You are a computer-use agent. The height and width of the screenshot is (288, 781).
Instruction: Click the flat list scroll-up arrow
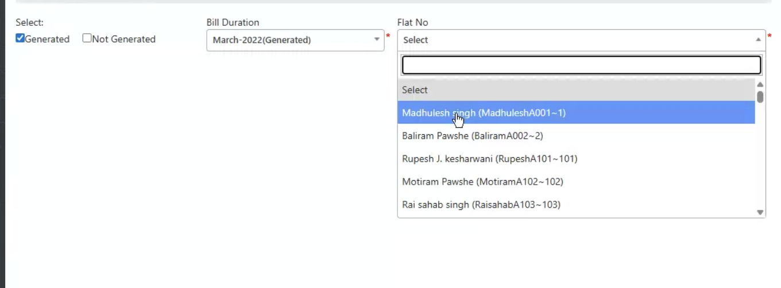point(760,84)
